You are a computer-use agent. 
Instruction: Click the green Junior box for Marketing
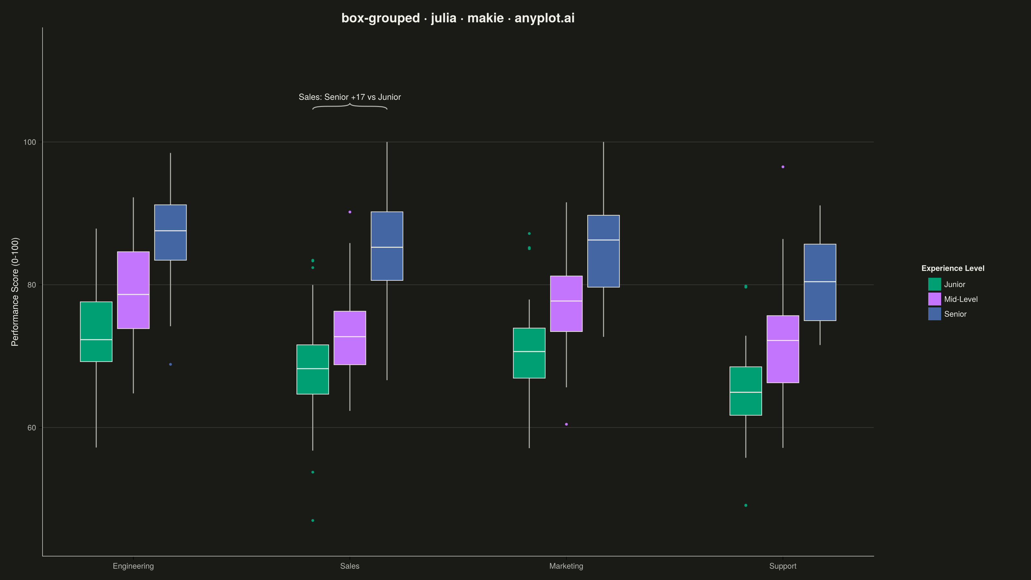point(529,353)
